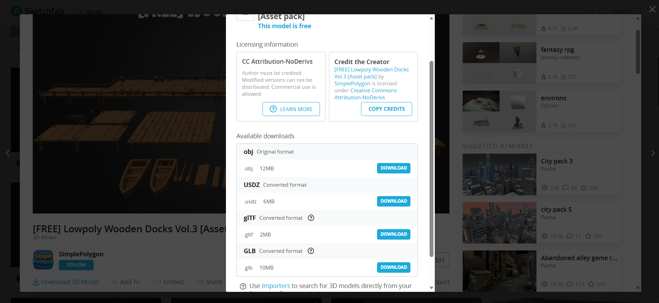The width and height of the screenshot is (659, 303).
Task: Click the Abandoned alley game title
Action: [579, 258]
